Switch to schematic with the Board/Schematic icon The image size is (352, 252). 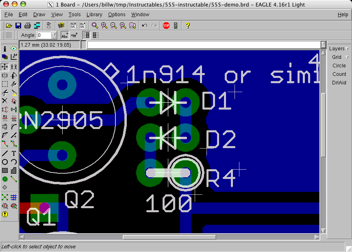point(49,26)
